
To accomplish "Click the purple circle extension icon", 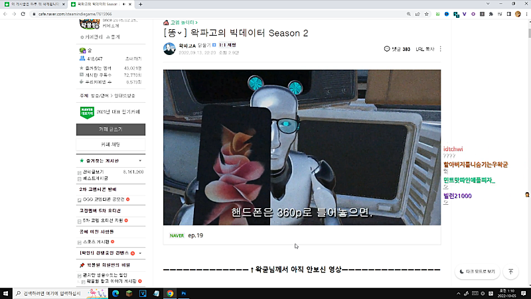I will (473, 14).
